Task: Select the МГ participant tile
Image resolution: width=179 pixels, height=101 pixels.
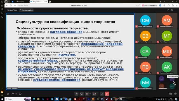Action: click(167, 36)
